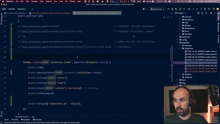Screen dimensions: 220x124
Task: Collapse the database folder
Action: (177, 43)
